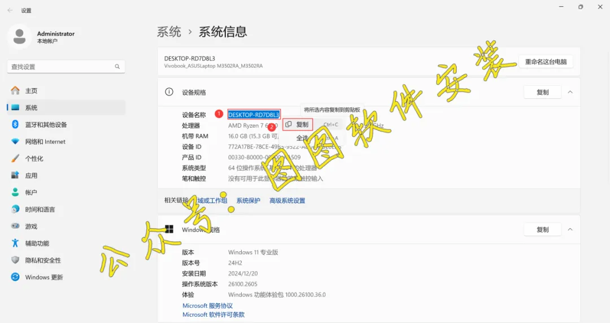This screenshot has height=323, width=610.
Task: Choose 全选 in the context menu
Action: point(302,138)
